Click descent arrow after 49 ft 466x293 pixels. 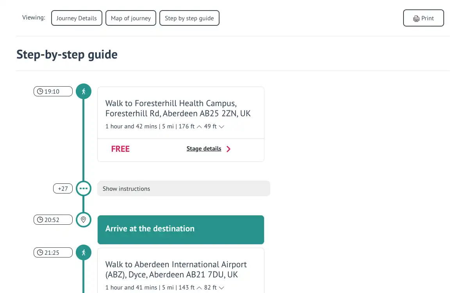[221, 127]
